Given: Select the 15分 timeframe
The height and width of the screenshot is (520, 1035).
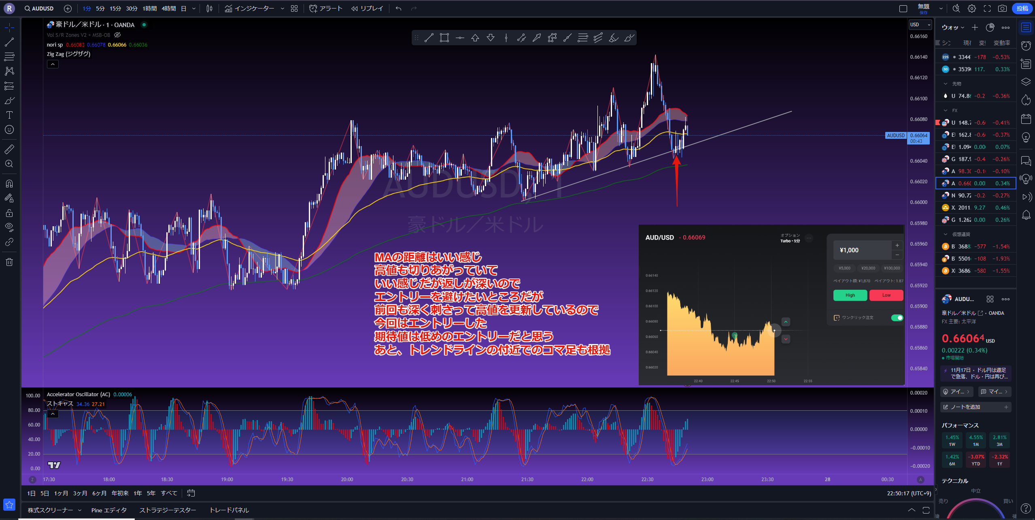Looking at the screenshot, I should coord(115,8).
